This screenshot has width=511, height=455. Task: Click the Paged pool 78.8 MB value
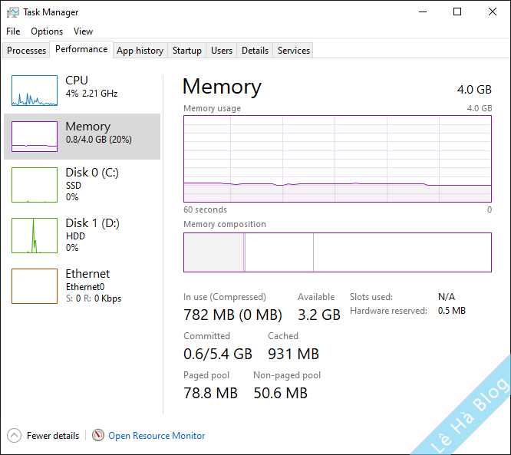pos(210,393)
